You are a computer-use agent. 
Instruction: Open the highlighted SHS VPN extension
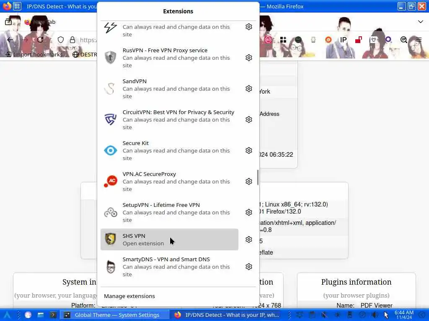click(x=169, y=239)
